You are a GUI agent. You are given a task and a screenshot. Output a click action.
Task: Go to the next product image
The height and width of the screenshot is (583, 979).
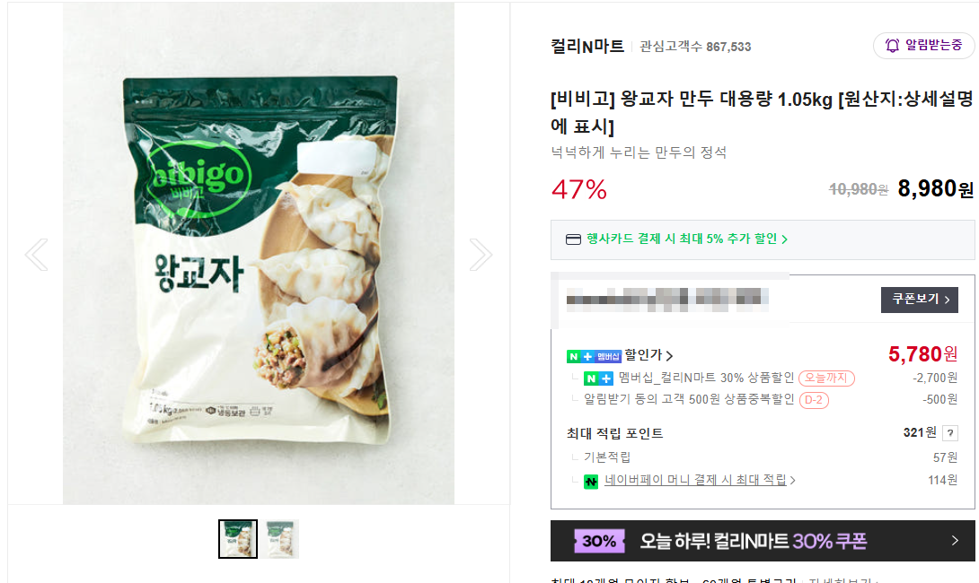(481, 255)
